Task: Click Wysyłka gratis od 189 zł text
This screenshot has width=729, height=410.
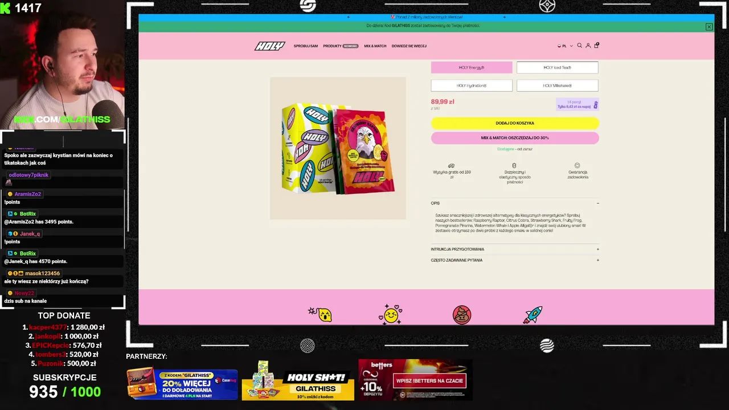Action: 452,174
